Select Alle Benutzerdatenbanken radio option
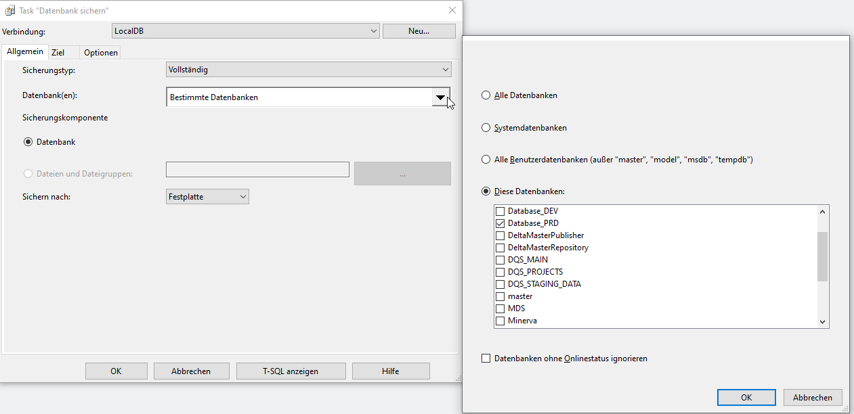Screen dimensions: 854x414 [x=486, y=160]
